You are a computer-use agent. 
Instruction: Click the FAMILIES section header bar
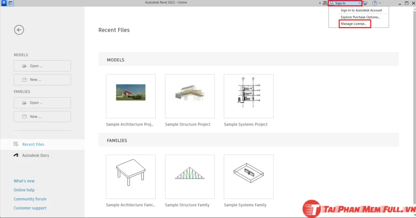click(x=249, y=140)
